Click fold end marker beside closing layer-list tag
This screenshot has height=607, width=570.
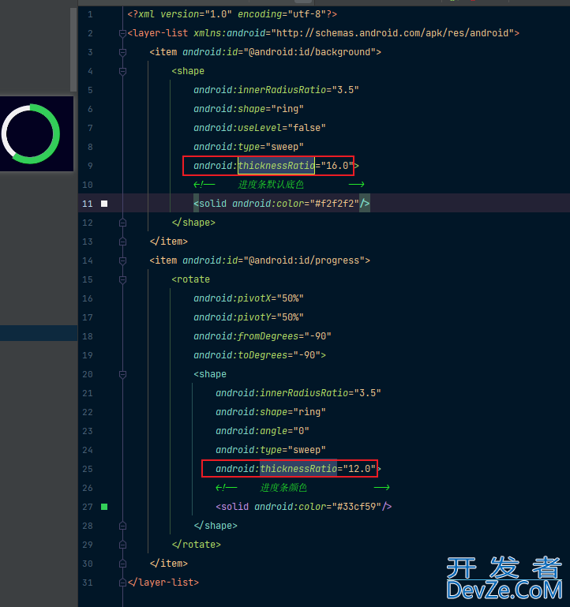(x=122, y=583)
